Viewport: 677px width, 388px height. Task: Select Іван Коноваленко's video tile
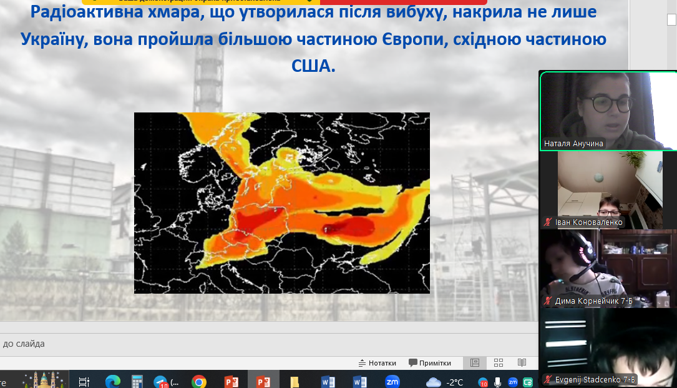coord(608,190)
